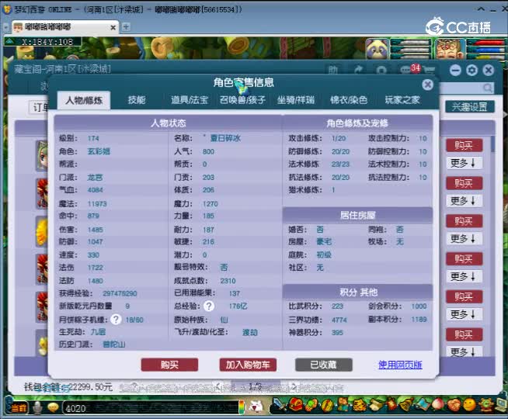Click the topmost 购买 button in listing column

click(465, 145)
